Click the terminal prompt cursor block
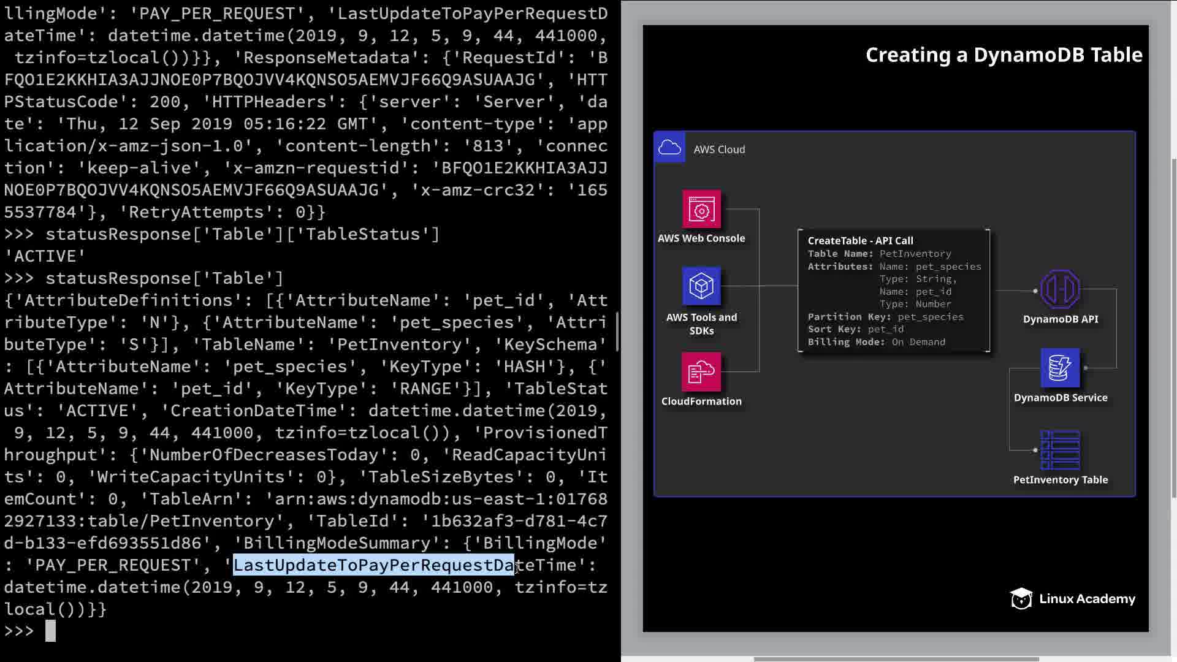This screenshot has height=662, width=1177. [50, 631]
